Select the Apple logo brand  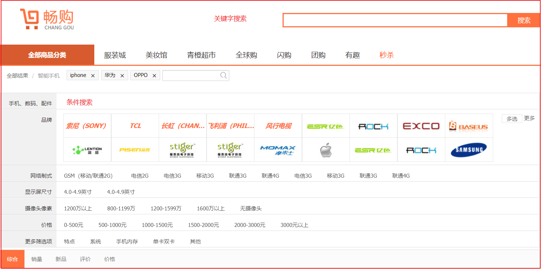pos(326,150)
